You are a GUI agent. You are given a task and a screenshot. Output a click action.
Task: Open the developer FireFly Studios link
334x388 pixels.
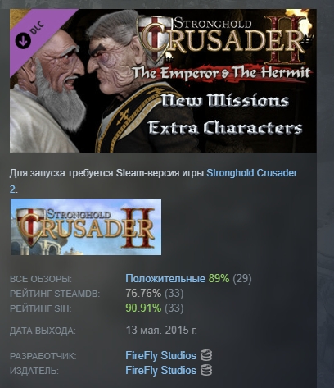160,355
